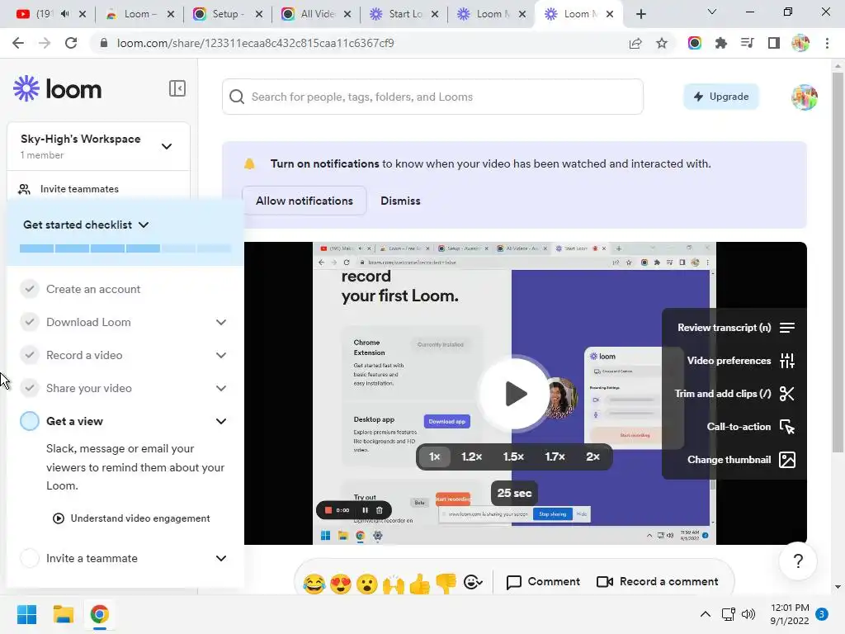Screen dimensions: 845x634
Task: Open the custom emoji picker
Action: point(473,582)
